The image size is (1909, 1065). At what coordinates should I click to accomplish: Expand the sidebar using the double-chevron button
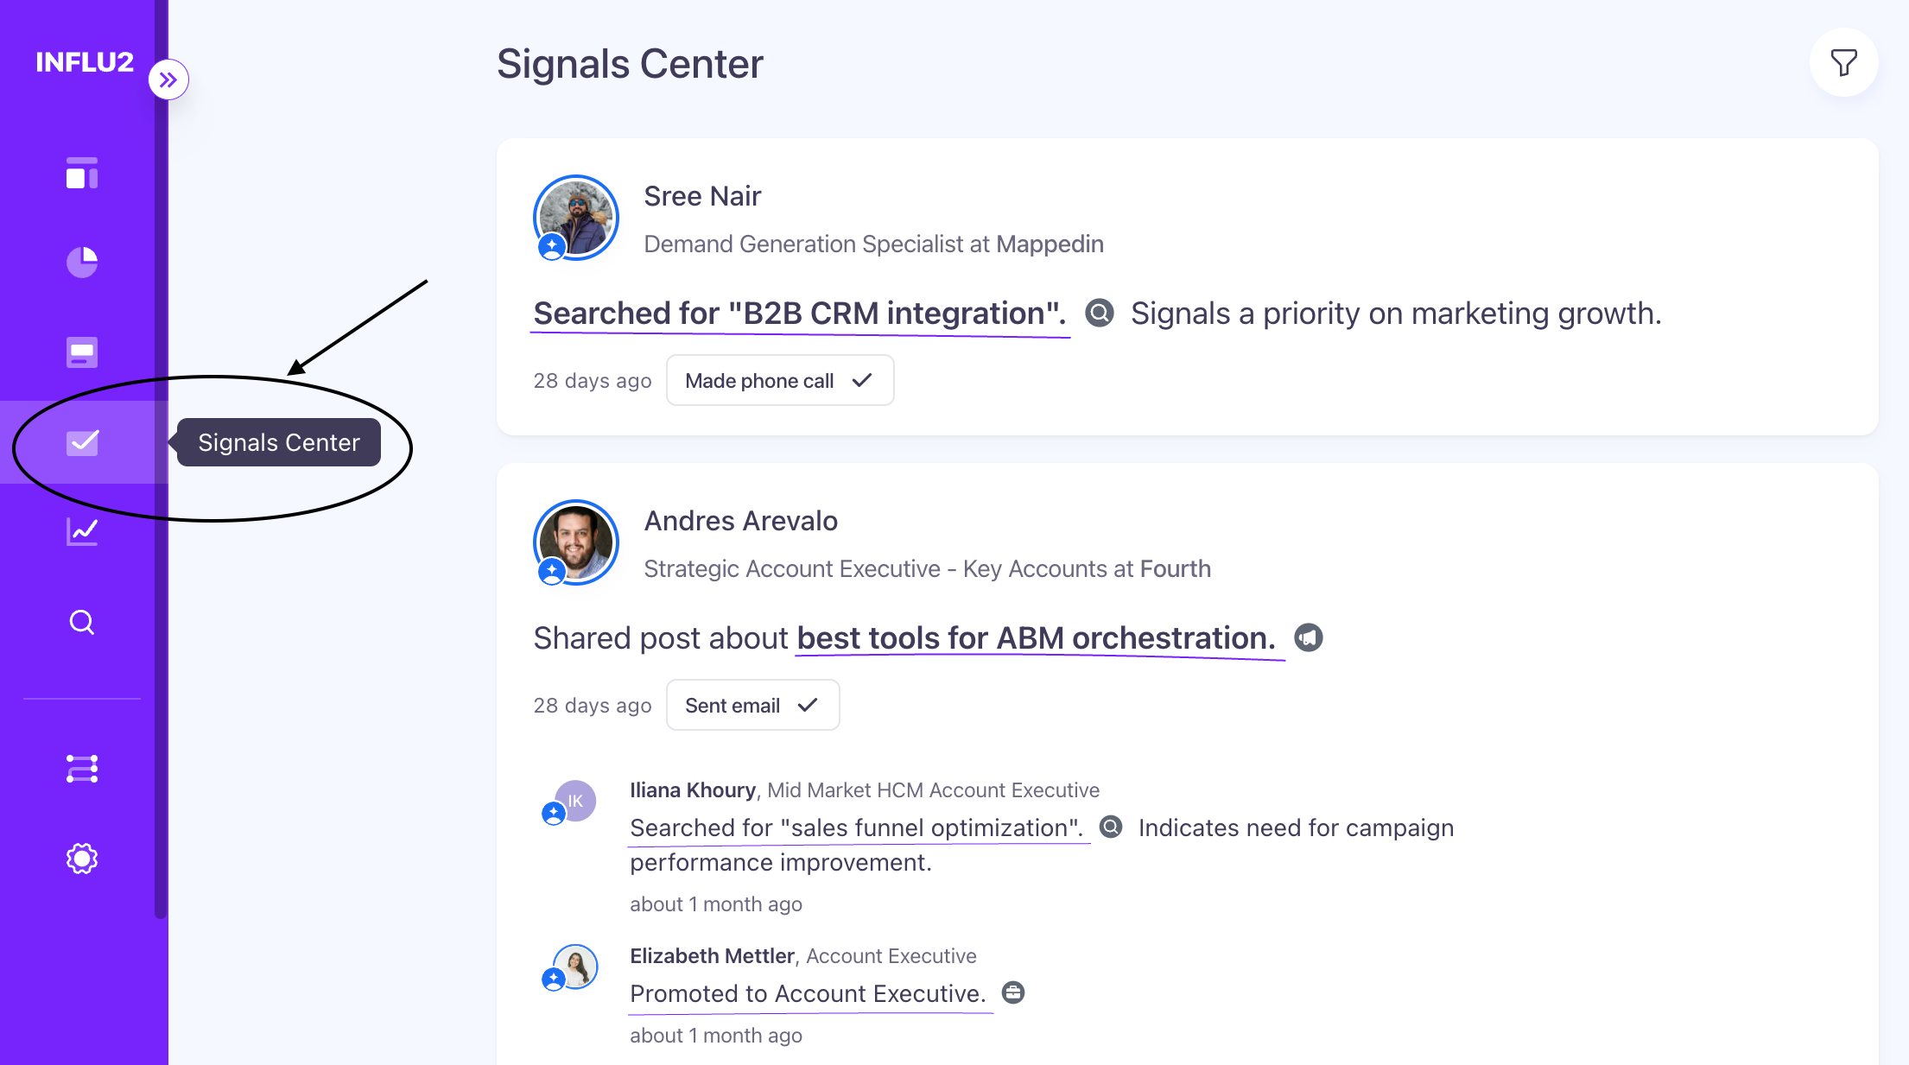[169, 79]
